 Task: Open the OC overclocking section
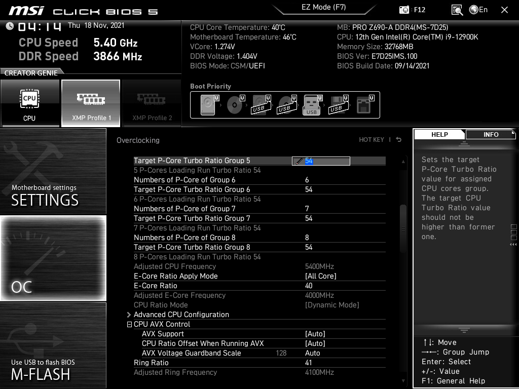click(x=53, y=258)
